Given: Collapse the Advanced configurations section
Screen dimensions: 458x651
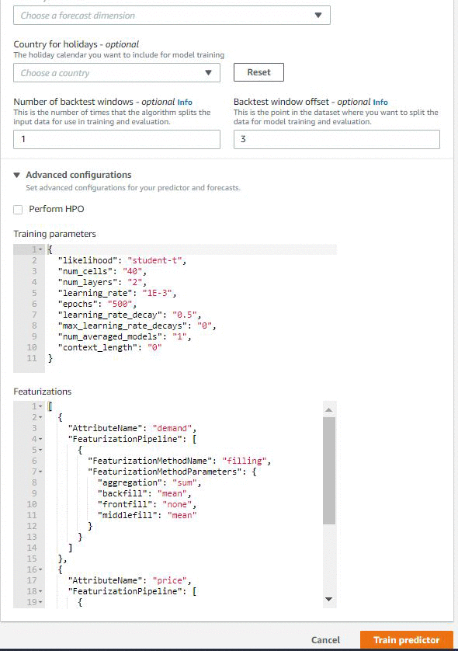Looking at the screenshot, I should click(x=16, y=175).
